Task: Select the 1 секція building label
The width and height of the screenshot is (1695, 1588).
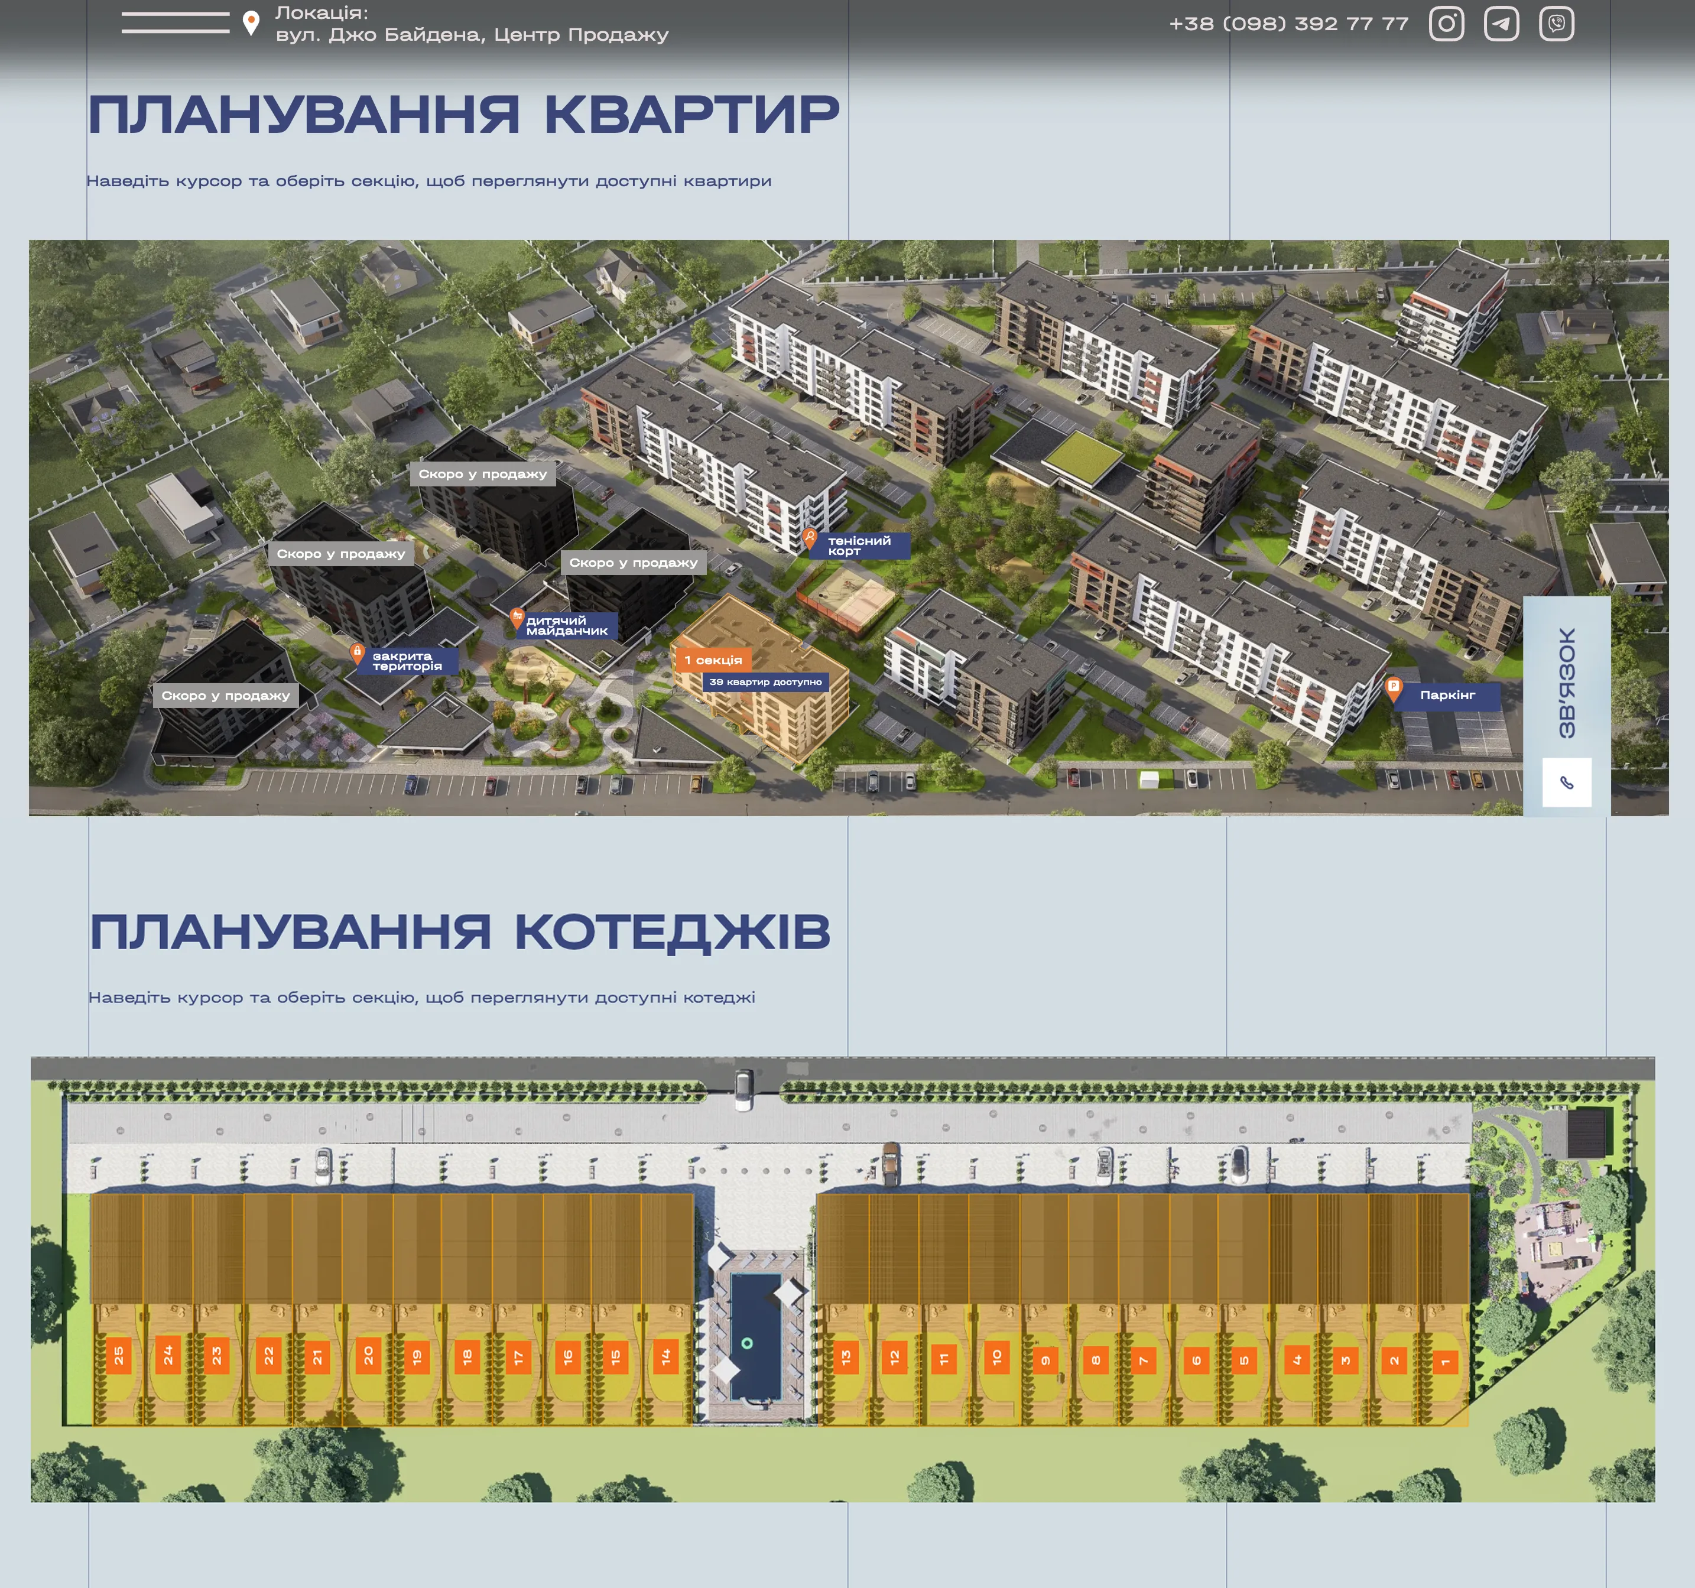Action: [x=713, y=660]
